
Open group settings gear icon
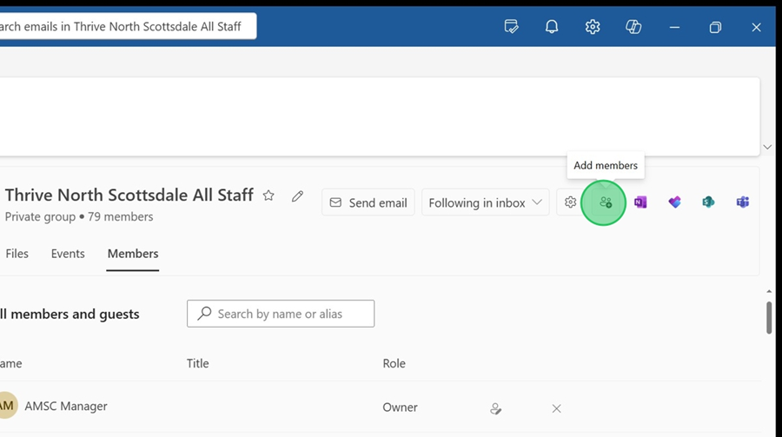[570, 202]
